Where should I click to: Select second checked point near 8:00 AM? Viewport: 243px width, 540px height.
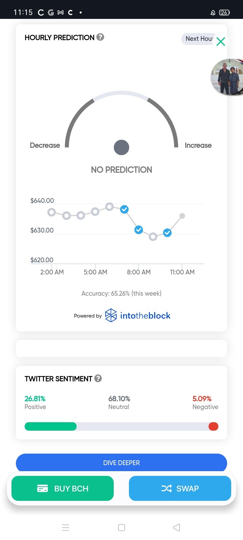(x=139, y=230)
